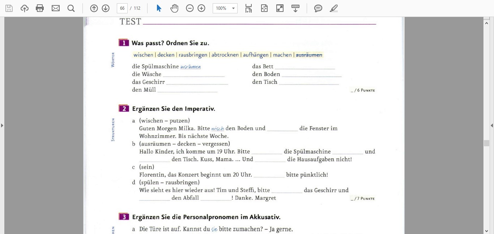Click the fit width scrolling icon
The image size is (494, 234).
tap(248, 8)
